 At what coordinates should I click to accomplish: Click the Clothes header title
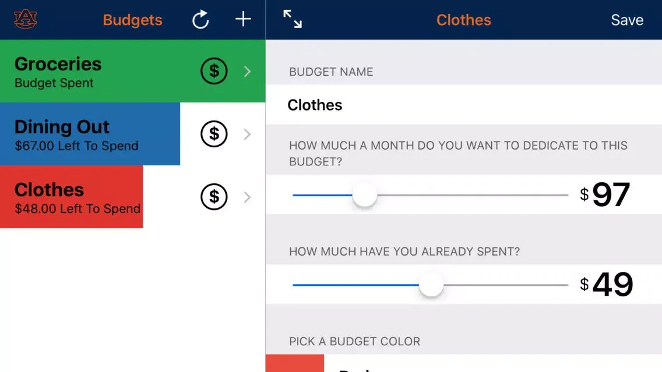coord(463,20)
